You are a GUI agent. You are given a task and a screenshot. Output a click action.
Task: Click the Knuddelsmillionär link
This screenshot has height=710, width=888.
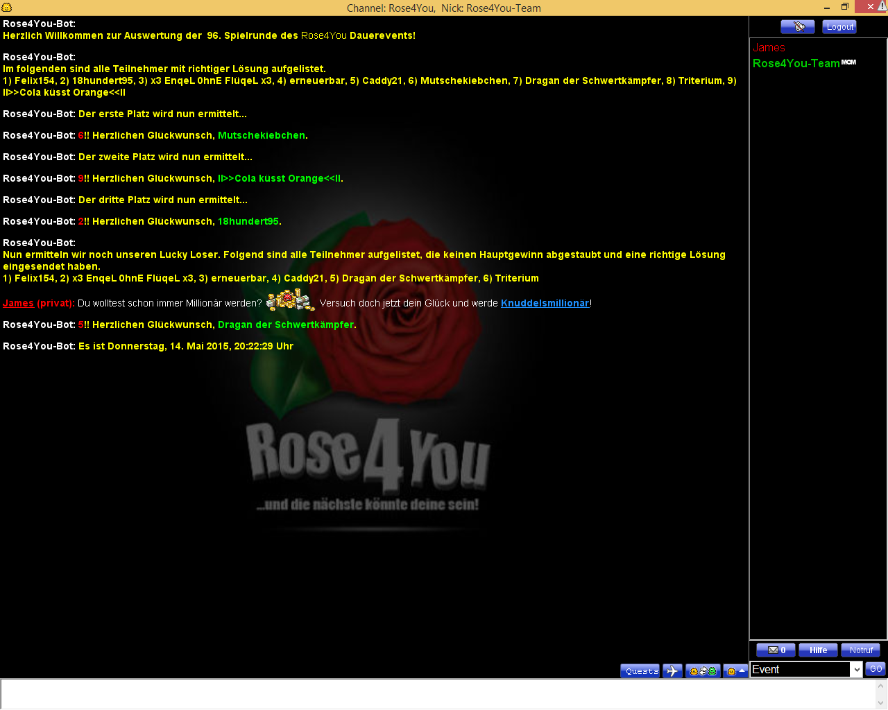coord(545,303)
